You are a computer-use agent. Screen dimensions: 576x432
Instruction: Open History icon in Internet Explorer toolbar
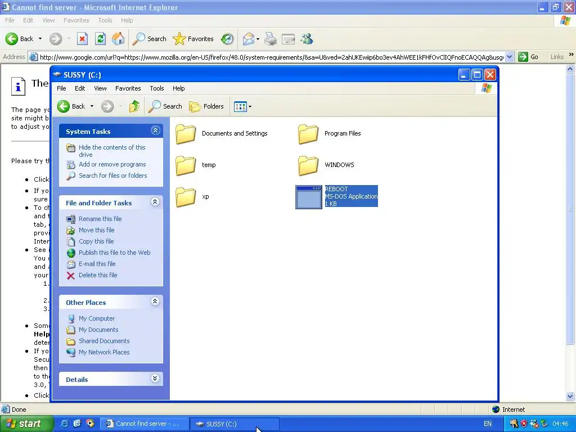(227, 39)
